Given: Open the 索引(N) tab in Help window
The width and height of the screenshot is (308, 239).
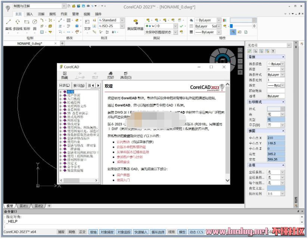Looking at the screenshot, I should tap(79, 85).
